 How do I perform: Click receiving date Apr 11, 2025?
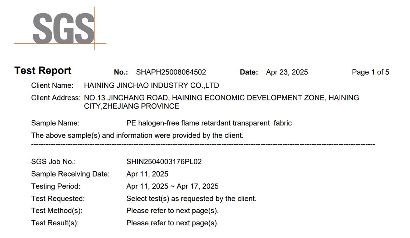pos(147,174)
